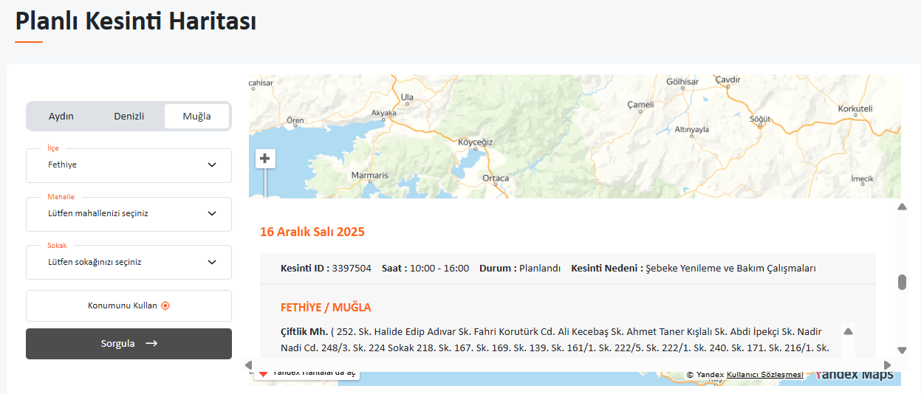Image resolution: width=921 pixels, height=394 pixels.
Task: Click the Çiftlik Mh. neighborhood text
Action: [304, 331]
